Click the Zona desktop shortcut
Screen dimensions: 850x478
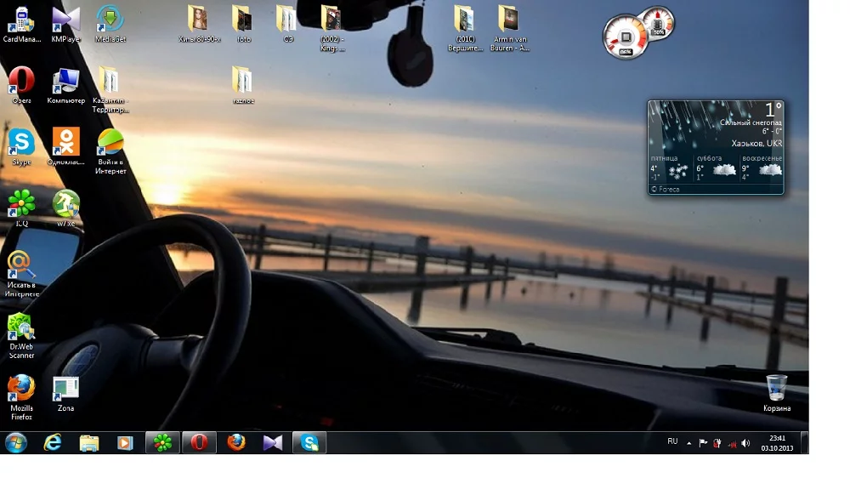point(65,390)
